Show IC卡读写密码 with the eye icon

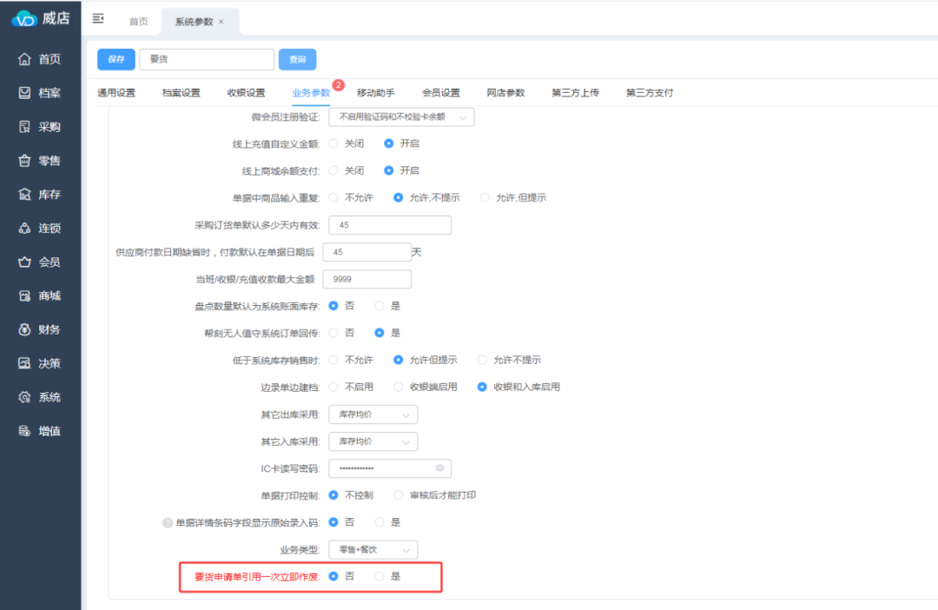440,468
